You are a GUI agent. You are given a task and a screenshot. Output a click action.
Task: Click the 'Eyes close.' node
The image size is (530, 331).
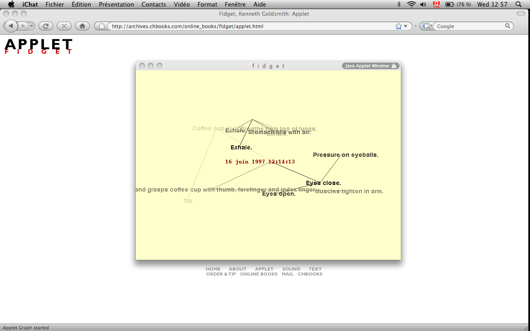(x=323, y=183)
